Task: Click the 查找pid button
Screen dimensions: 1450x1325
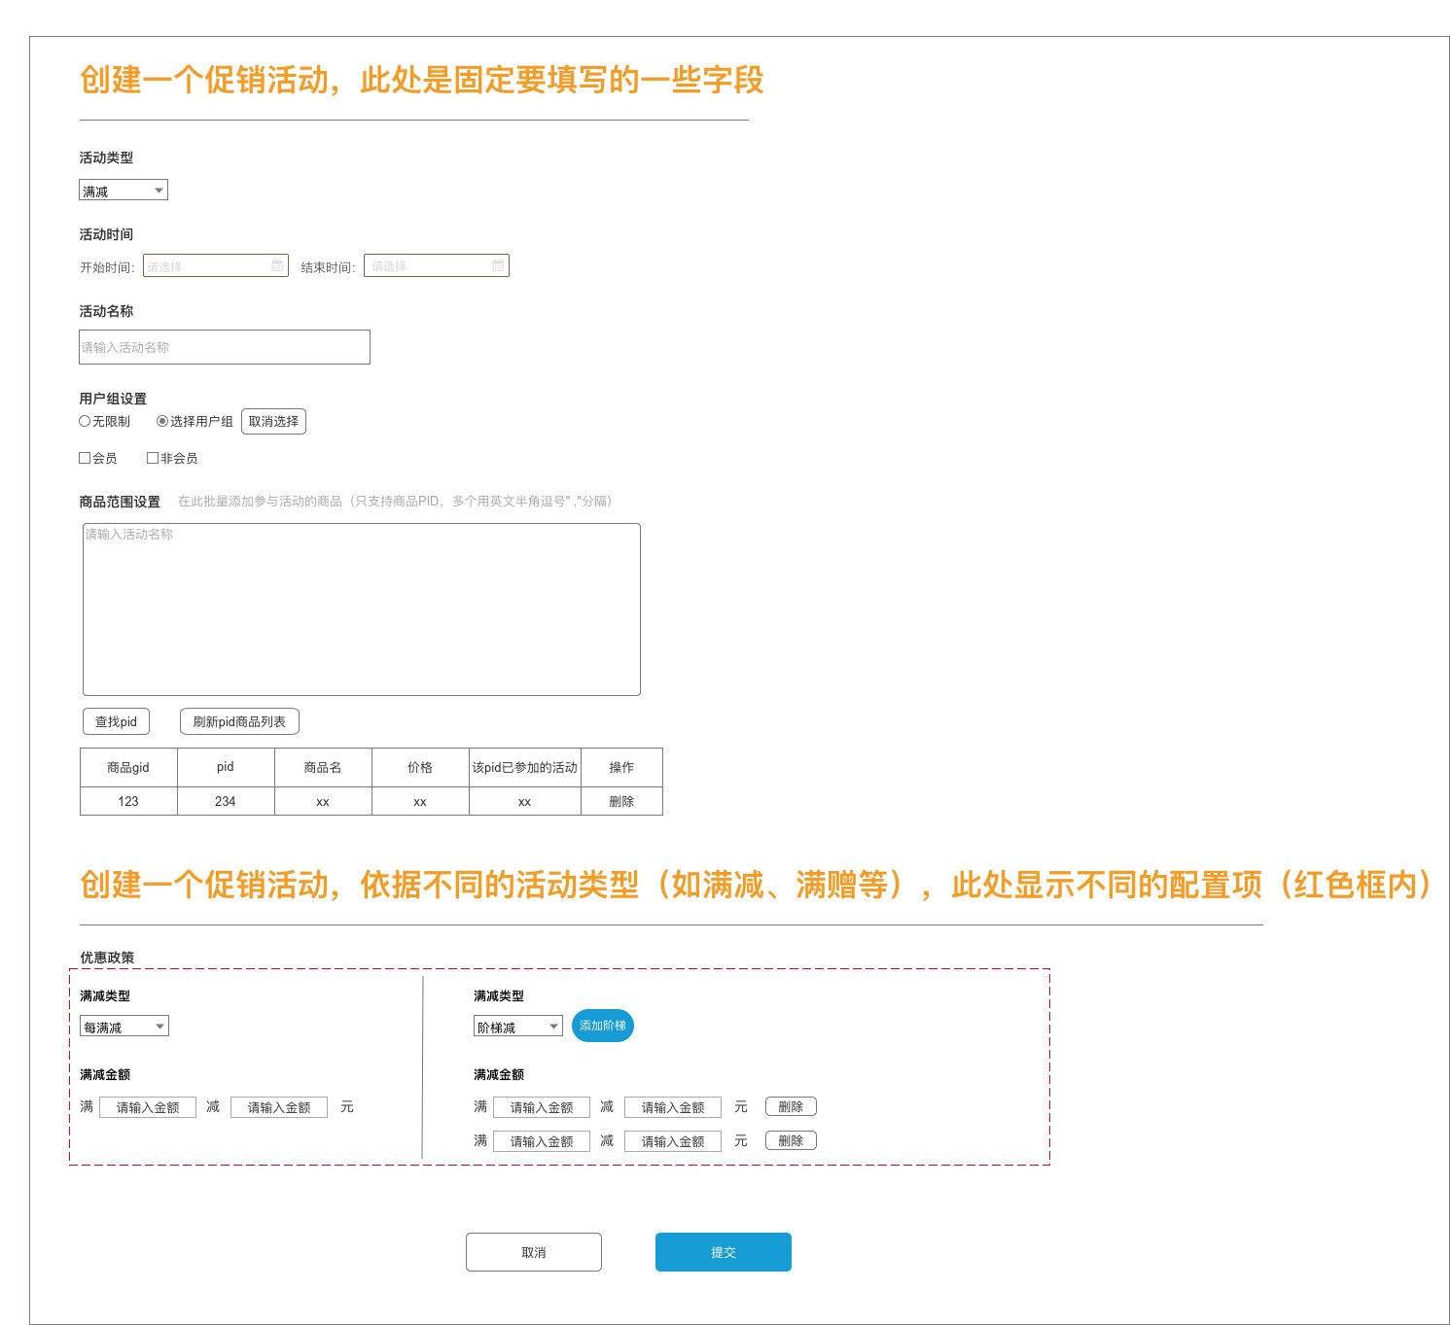Action: click(116, 721)
